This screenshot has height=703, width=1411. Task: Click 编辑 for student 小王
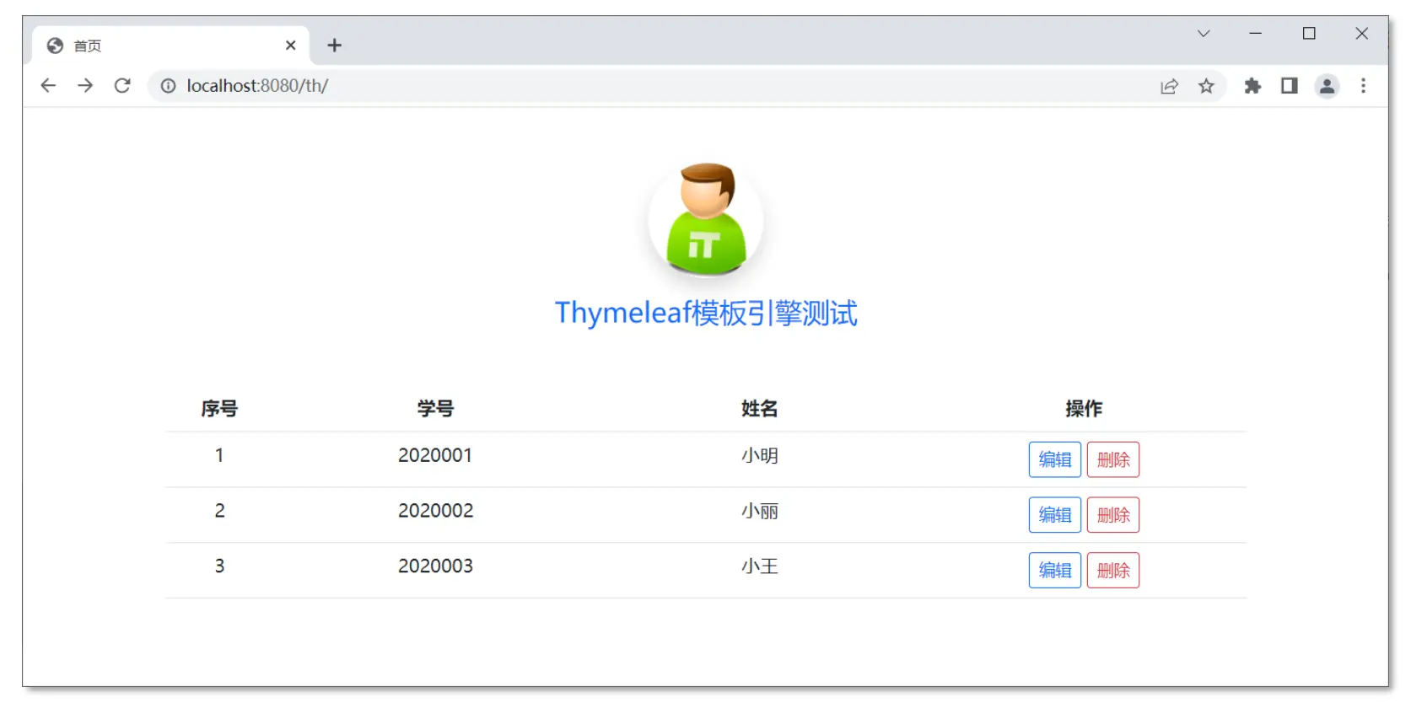(1054, 571)
